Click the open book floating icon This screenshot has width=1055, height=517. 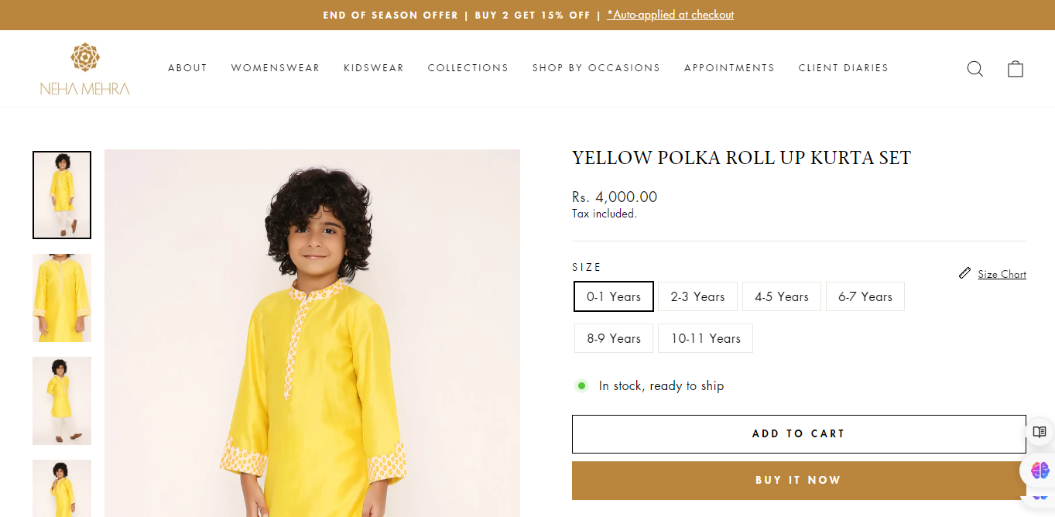(x=1039, y=432)
